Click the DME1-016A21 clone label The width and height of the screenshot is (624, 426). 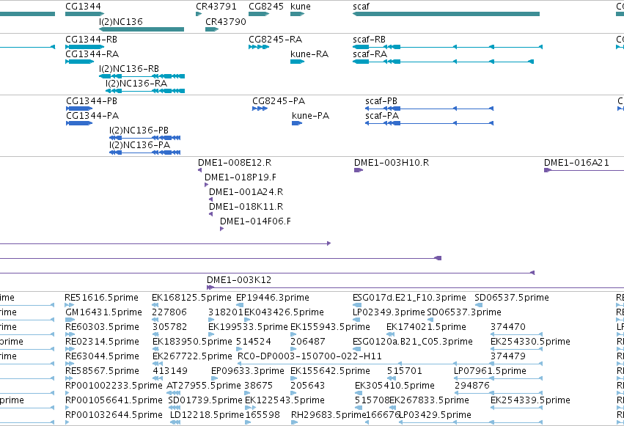pyautogui.click(x=576, y=163)
